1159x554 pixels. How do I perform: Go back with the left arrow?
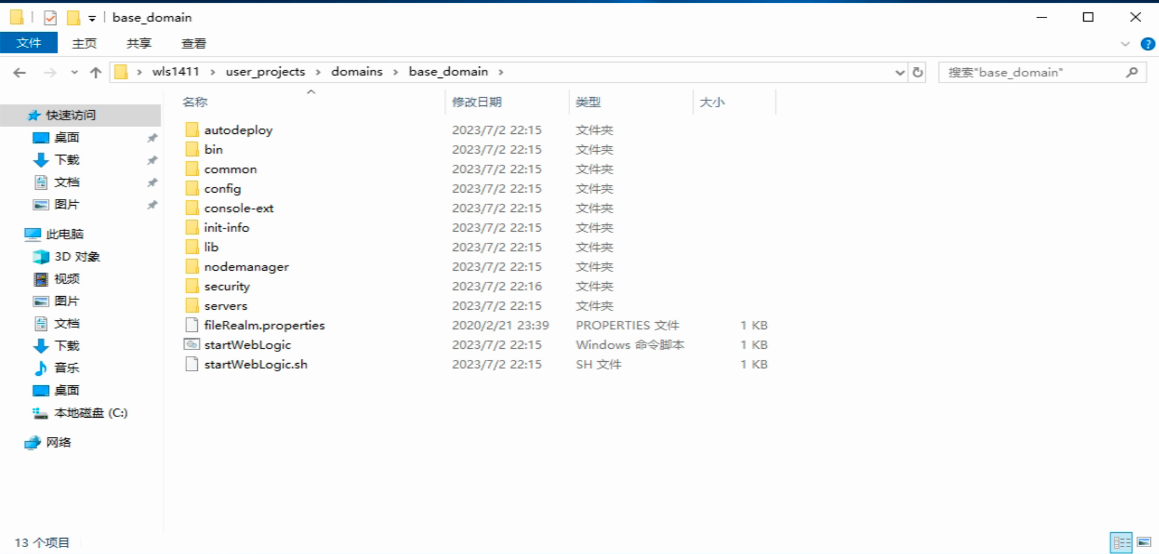point(20,73)
